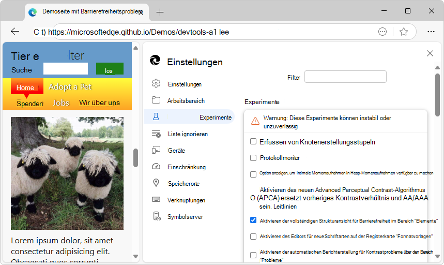Open the Liste ignorieren icon
This screenshot has width=444, height=265.
click(156, 134)
